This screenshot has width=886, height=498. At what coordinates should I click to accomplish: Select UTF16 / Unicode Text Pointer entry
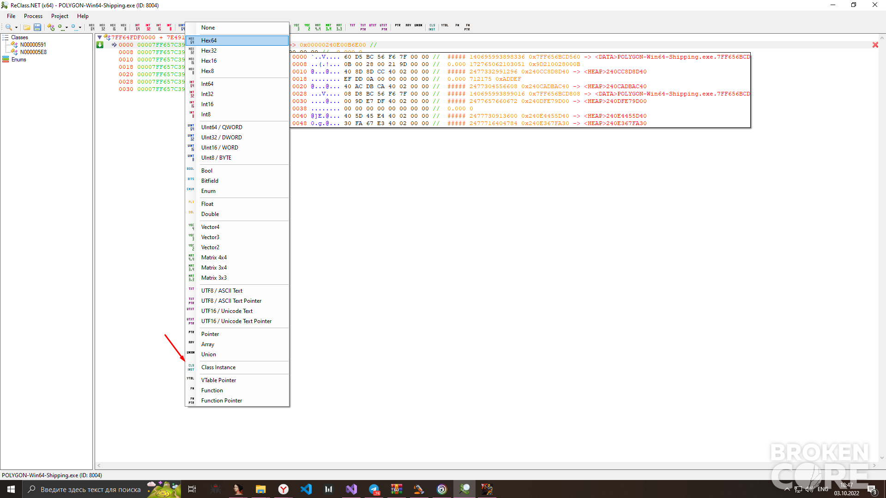237,321
